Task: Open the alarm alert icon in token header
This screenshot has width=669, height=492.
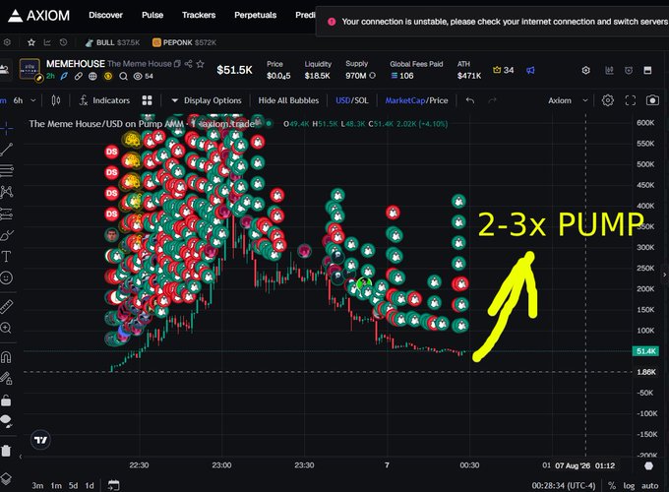Action: tap(629, 70)
